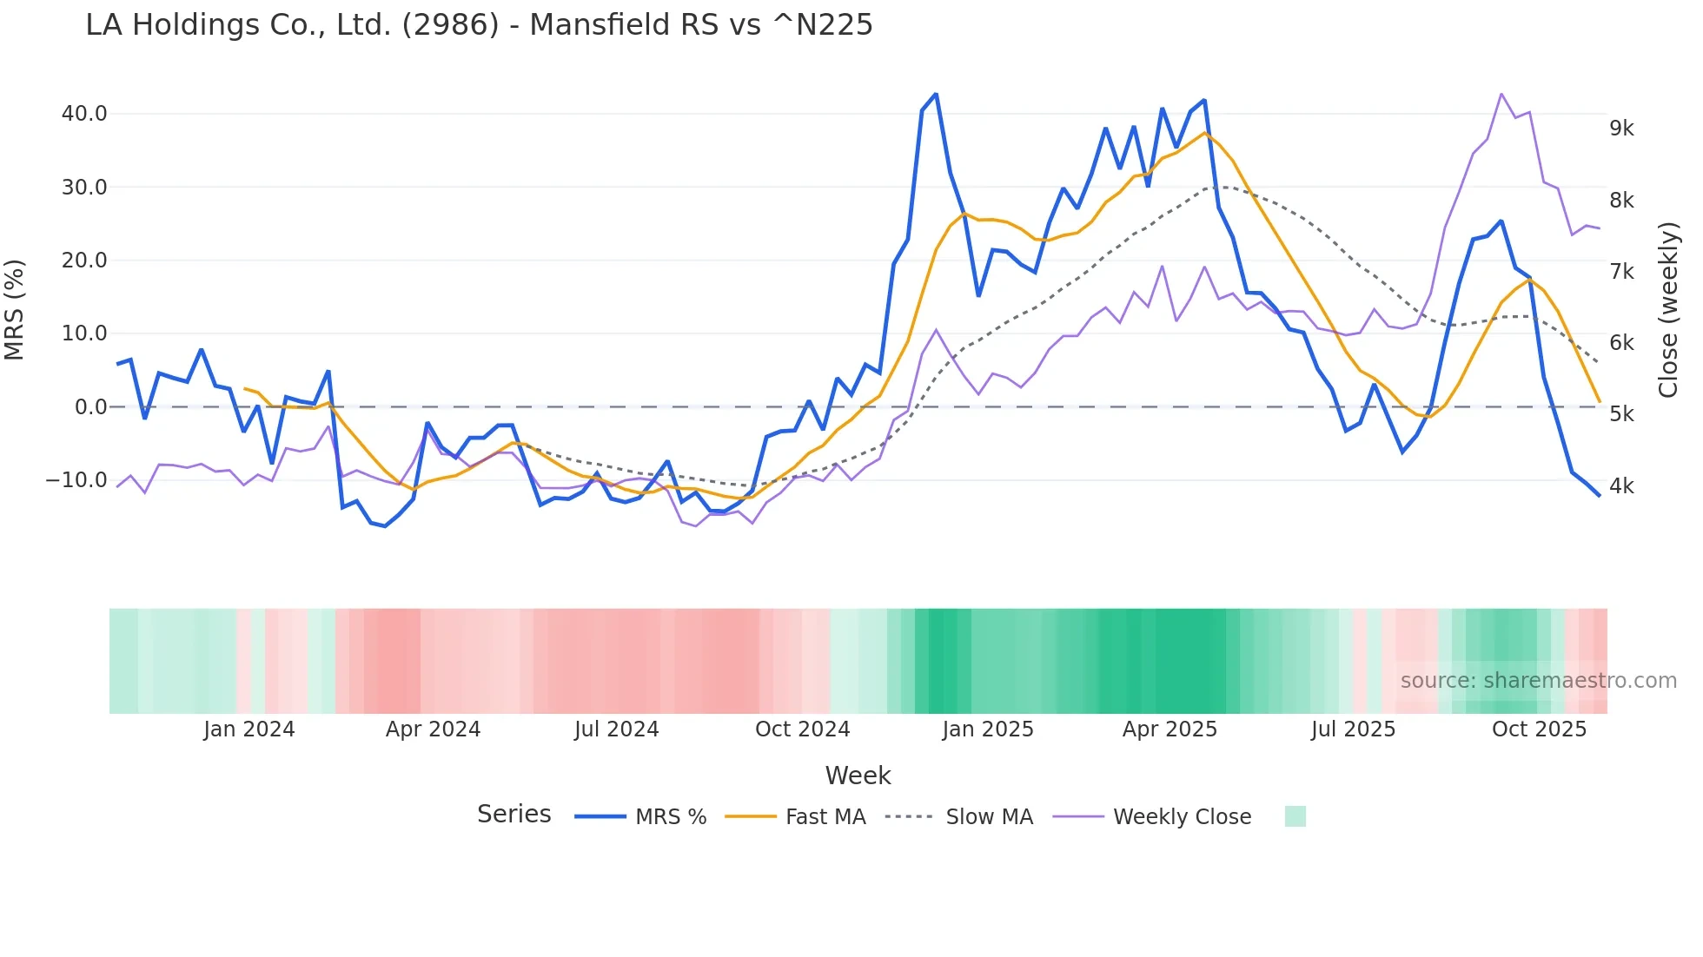Click the '40.0' MRS axis tick

point(84,114)
